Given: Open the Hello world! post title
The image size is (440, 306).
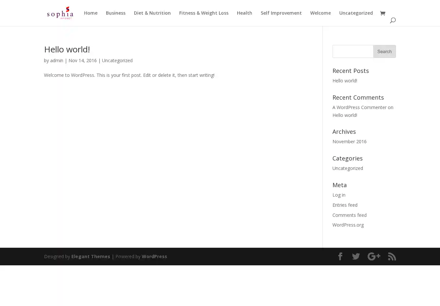Looking at the screenshot, I should point(67,49).
